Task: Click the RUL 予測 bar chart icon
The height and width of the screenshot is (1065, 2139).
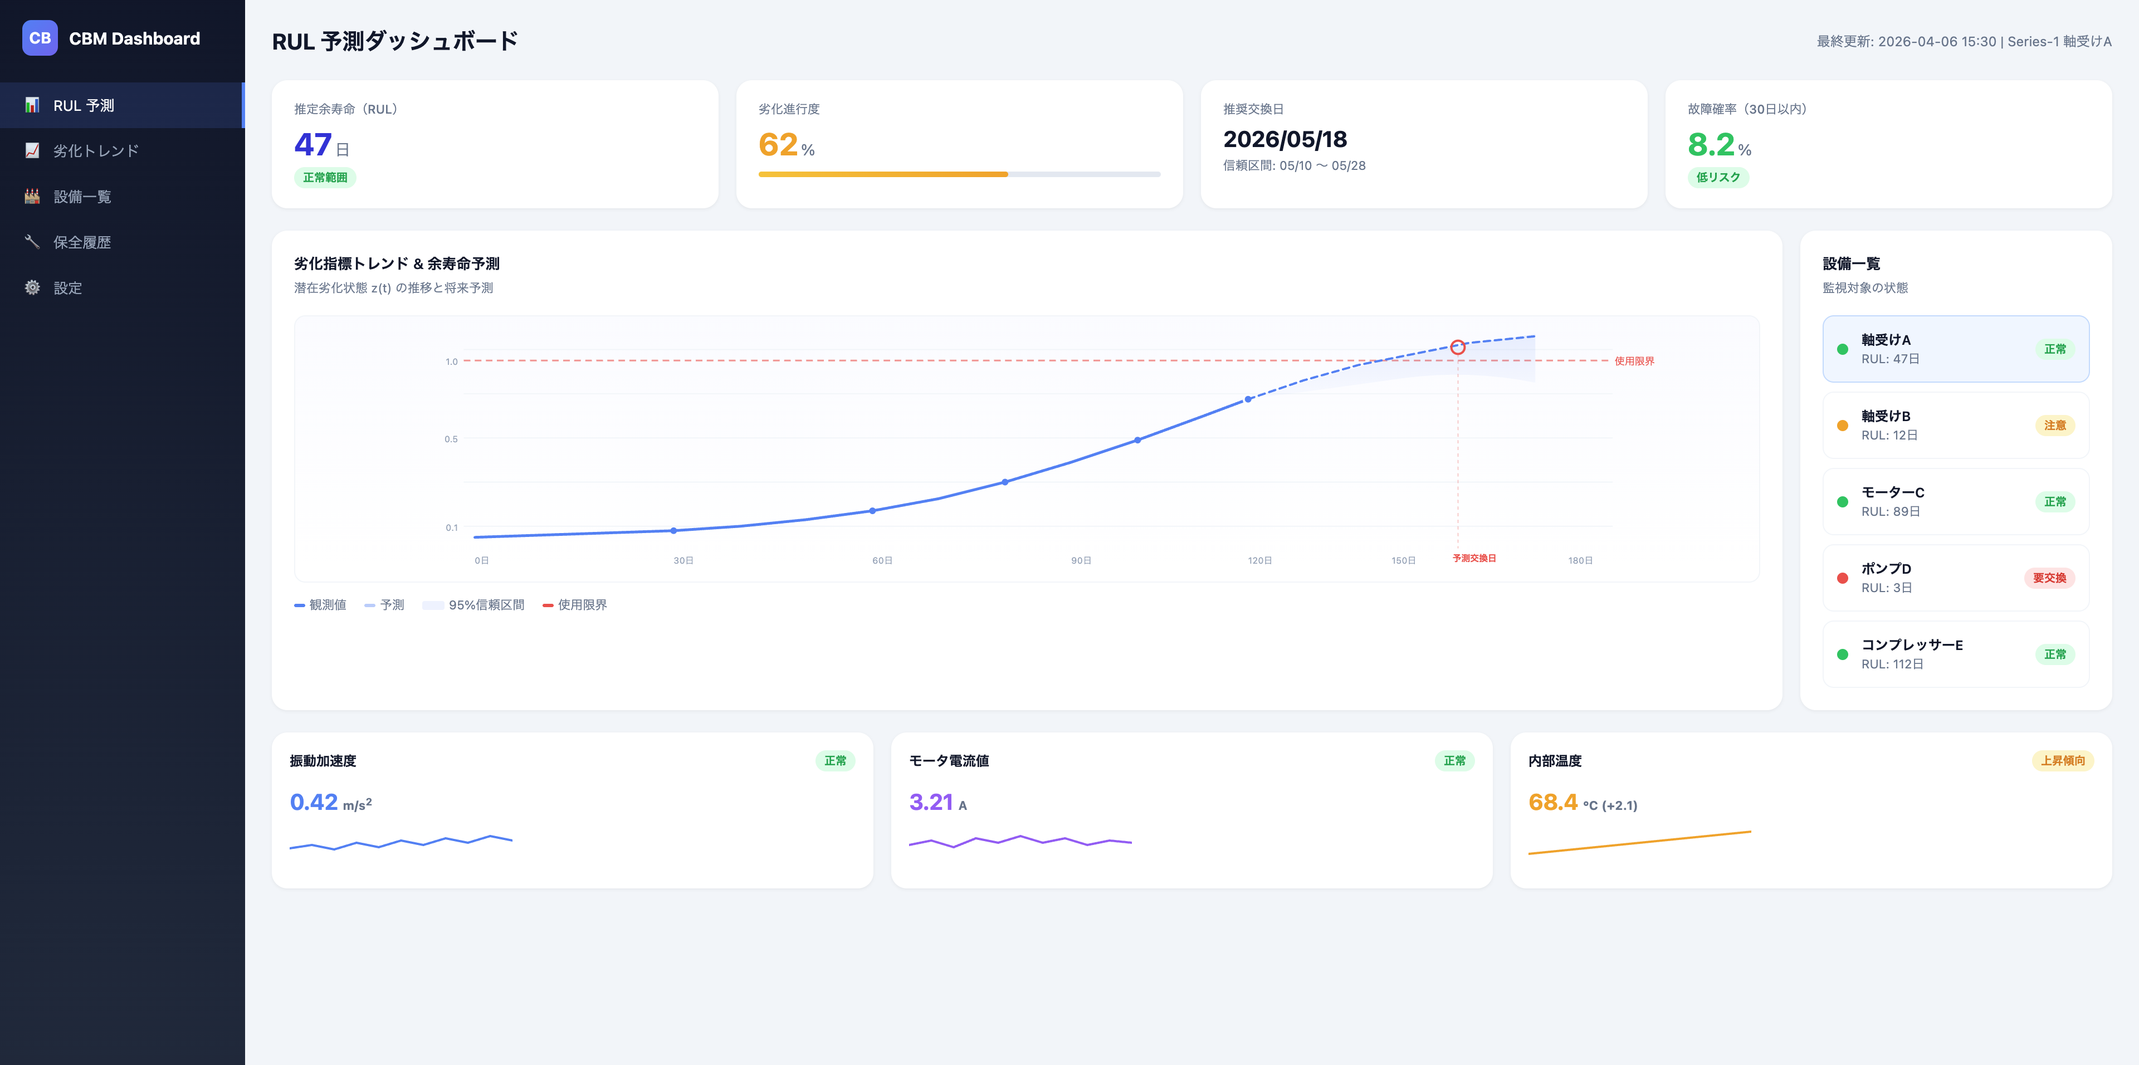Action: (x=32, y=105)
